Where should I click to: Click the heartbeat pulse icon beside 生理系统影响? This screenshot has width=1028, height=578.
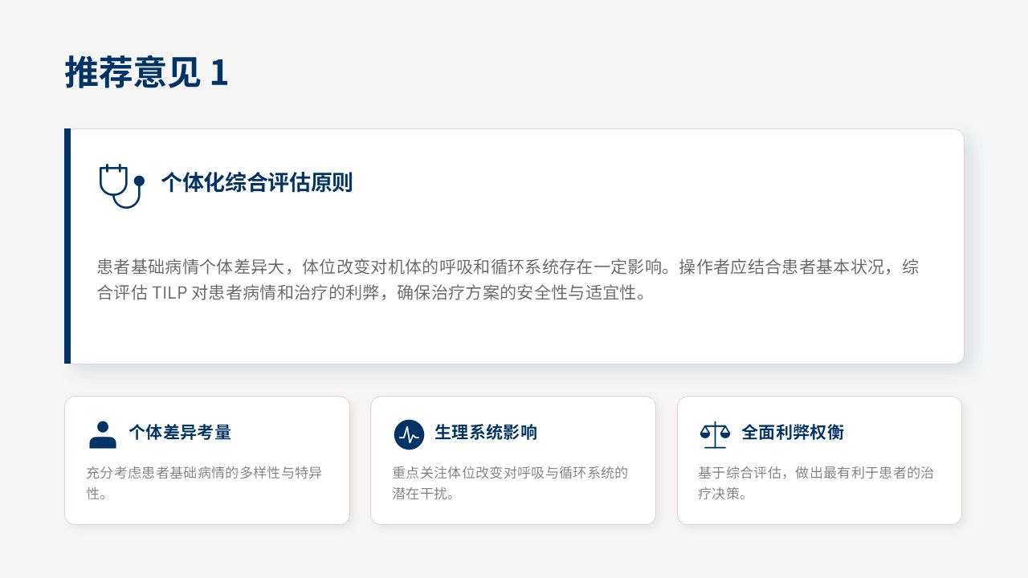(409, 434)
